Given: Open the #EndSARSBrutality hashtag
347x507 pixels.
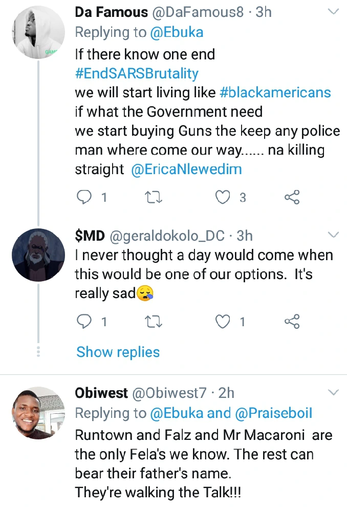Looking at the screenshot, I should pyautogui.click(x=137, y=73).
